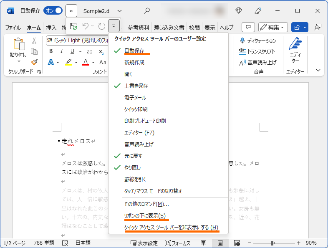The height and width of the screenshot is (248, 328).
Task: Click the フォーカス button in status bar
Action: point(178,243)
